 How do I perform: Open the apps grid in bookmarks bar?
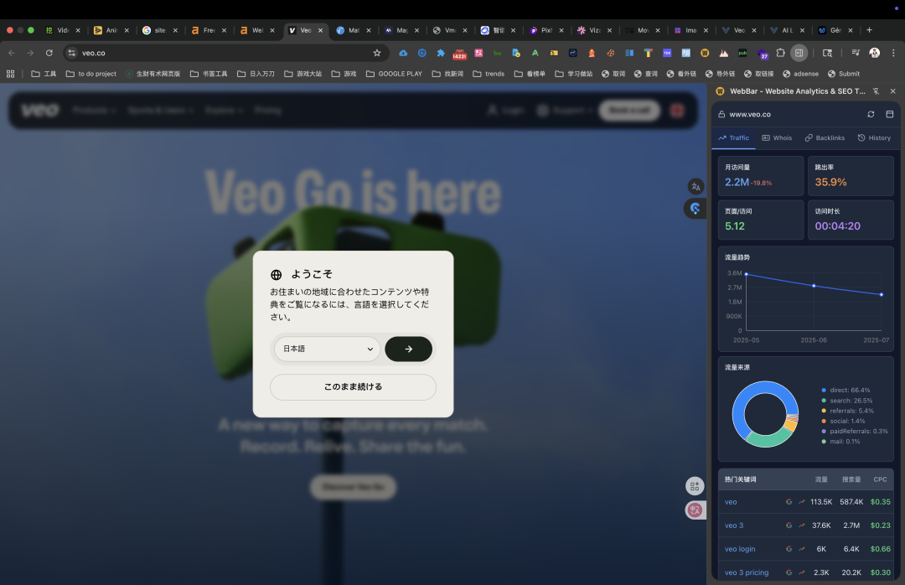(10, 74)
